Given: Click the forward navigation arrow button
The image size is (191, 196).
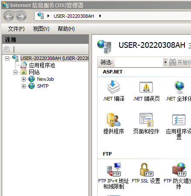Looking at the screenshot, I should [21, 17].
